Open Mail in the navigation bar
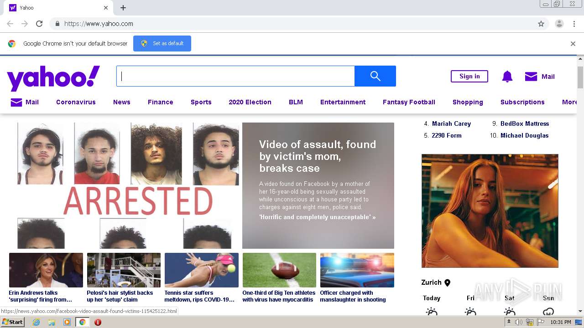 [x=25, y=102]
